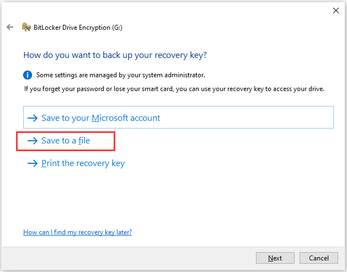The height and width of the screenshot is (272, 347).
Task: Click the gray footer bar beside Next
Action: [129, 258]
